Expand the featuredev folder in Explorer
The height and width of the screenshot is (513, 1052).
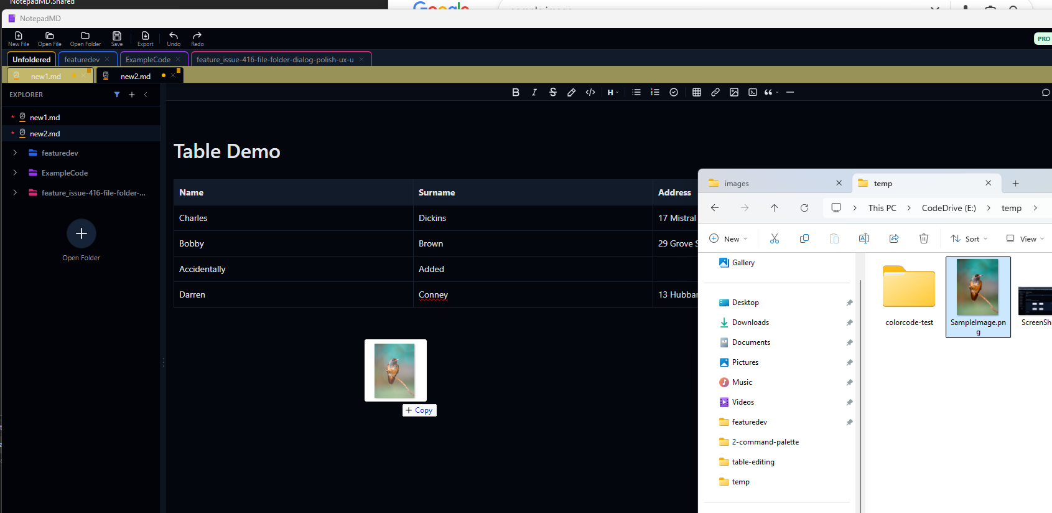15,153
